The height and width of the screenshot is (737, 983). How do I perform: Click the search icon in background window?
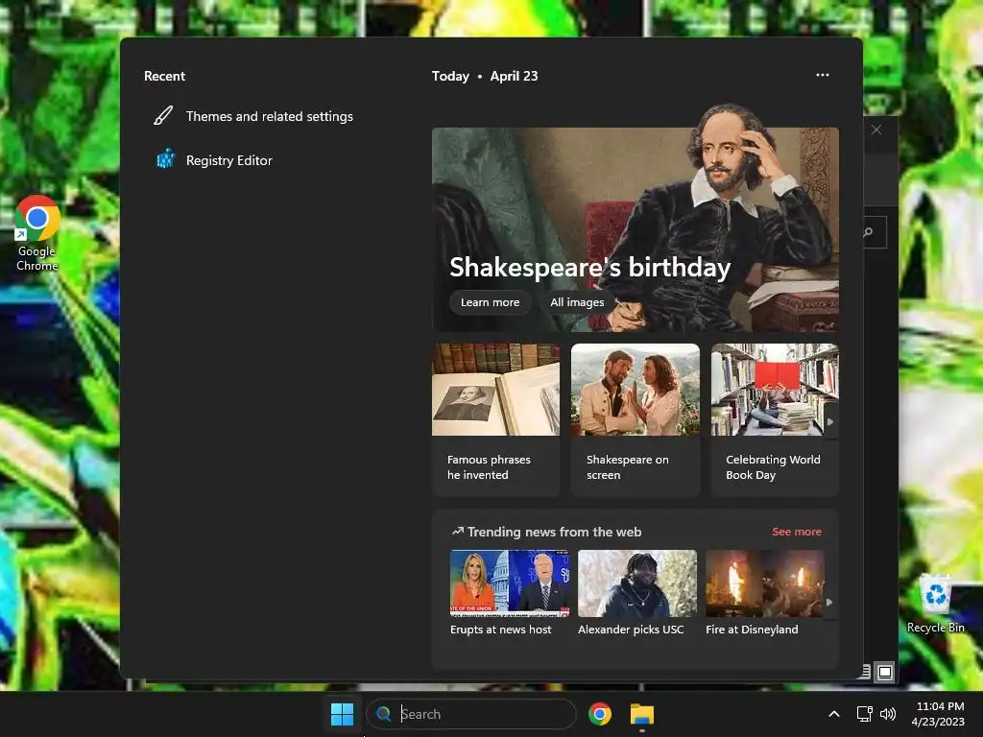tap(868, 232)
